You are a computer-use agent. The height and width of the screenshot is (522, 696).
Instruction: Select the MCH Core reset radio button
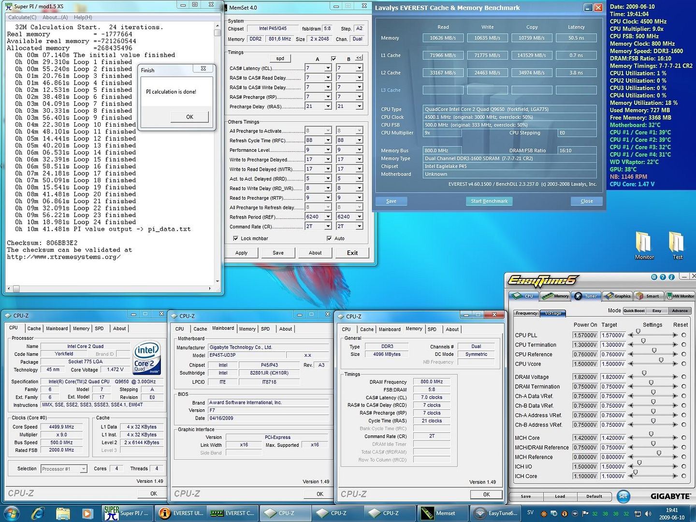pos(684,438)
